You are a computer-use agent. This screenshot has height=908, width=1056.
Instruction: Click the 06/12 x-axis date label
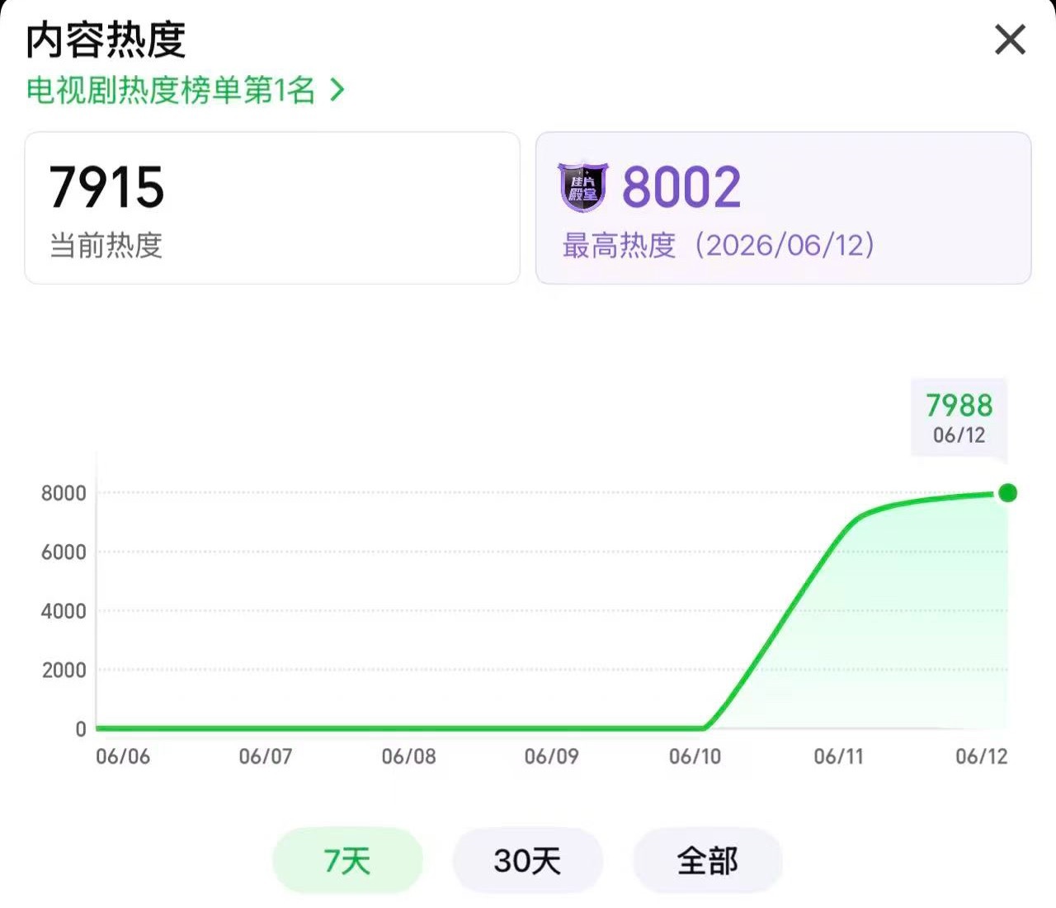click(x=981, y=756)
